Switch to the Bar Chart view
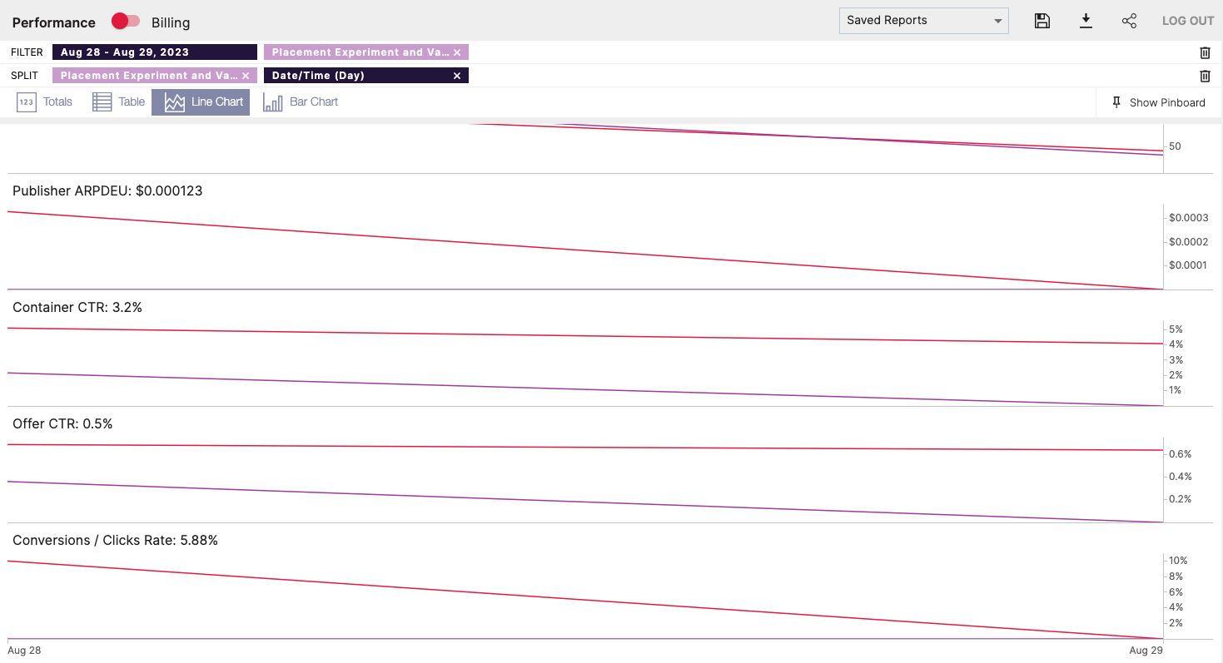The image size is (1223, 663). point(301,102)
